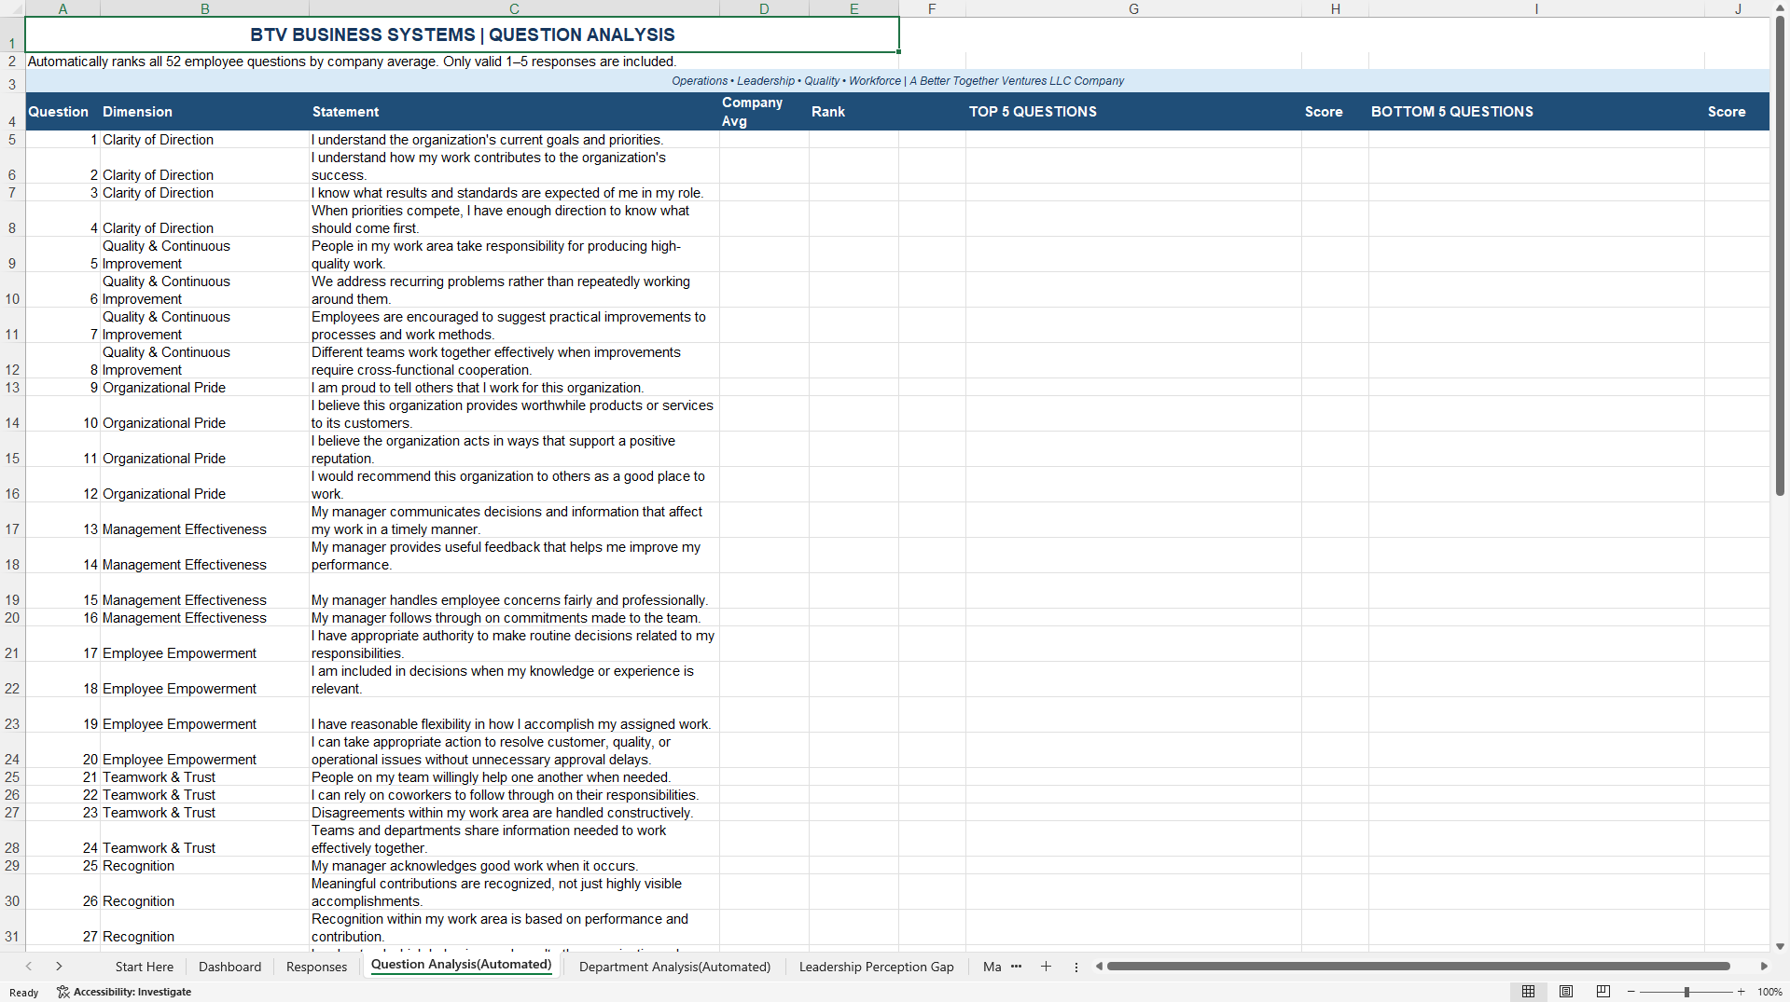
Task: Select 'People on my team willingly help' cell
Action: 514,777
